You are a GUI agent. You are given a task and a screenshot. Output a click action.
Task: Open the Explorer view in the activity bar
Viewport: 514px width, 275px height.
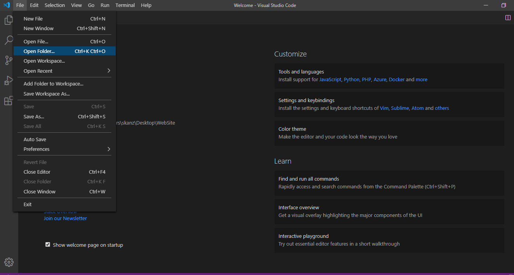coord(9,20)
